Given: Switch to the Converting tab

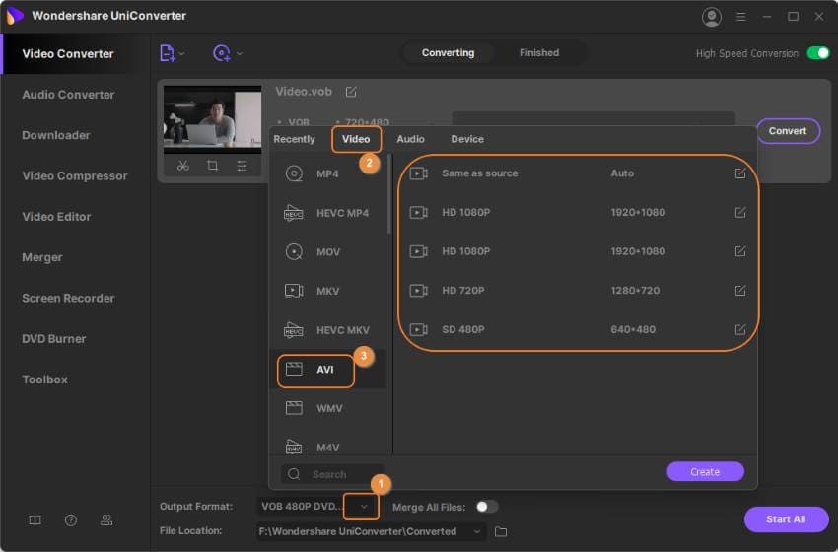Looking at the screenshot, I should tap(448, 53).
